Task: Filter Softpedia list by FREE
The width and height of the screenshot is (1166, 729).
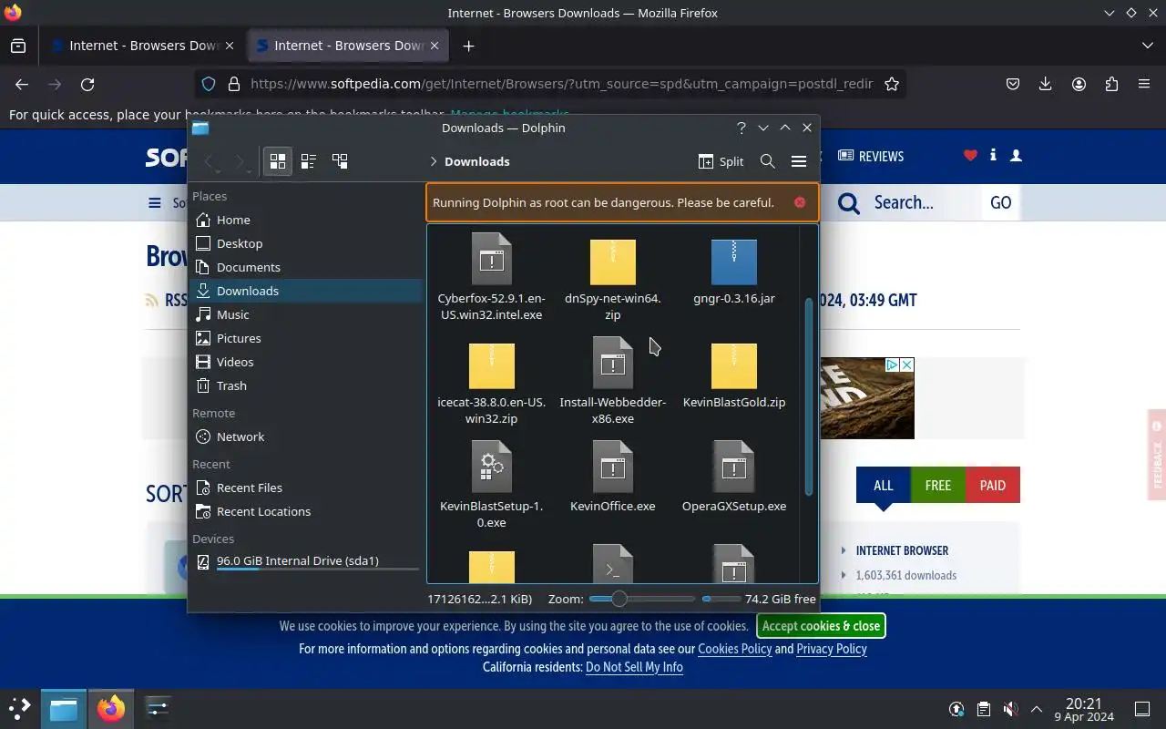Action: click(937, 485)
